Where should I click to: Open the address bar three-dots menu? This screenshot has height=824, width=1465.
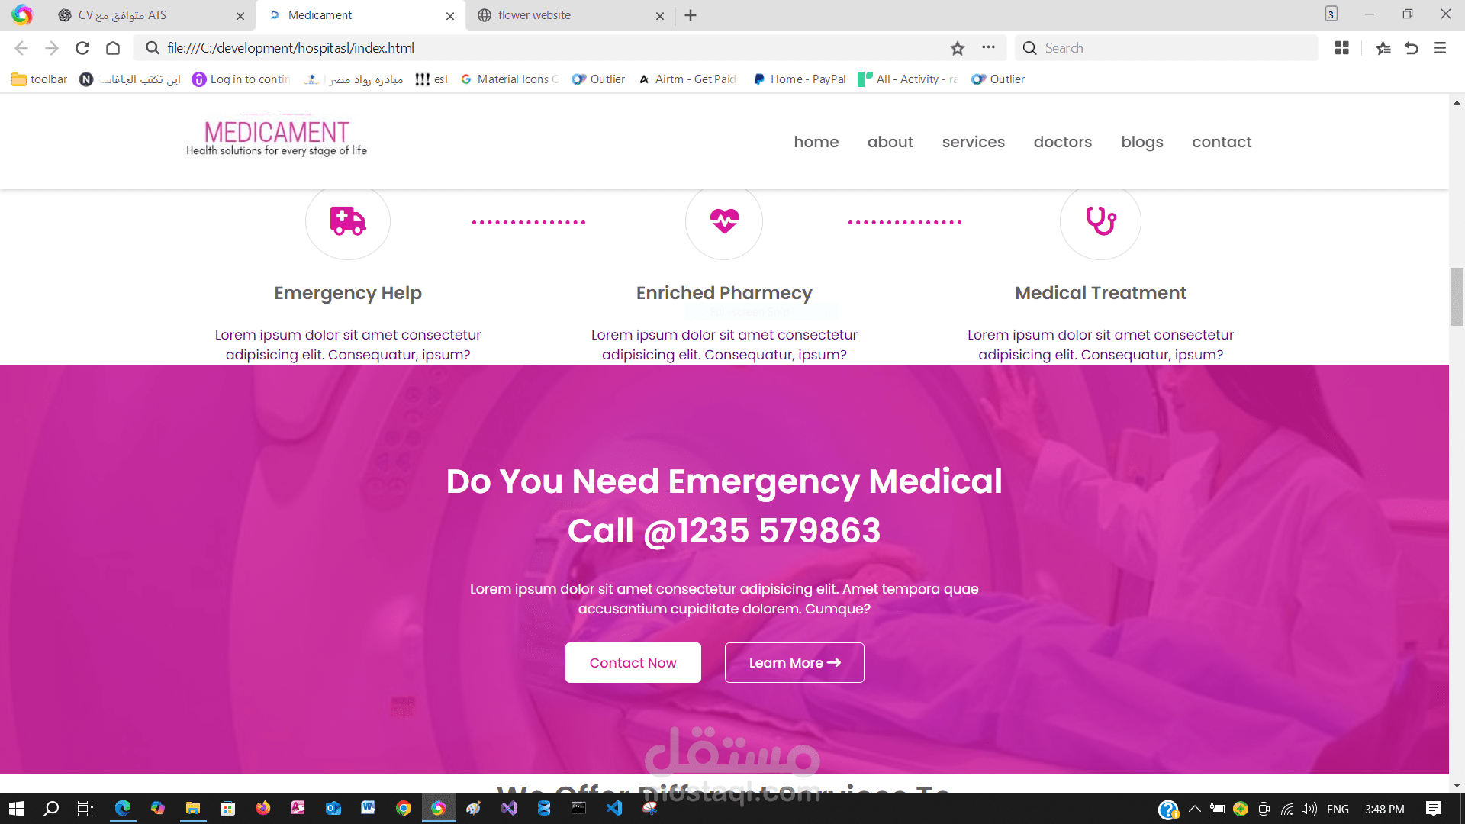click(989, 47)
